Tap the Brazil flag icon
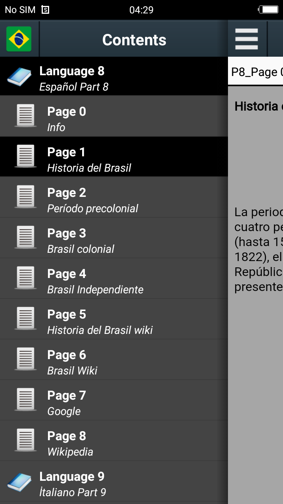This screenshot has height=504, width=283. click(19, 39)
